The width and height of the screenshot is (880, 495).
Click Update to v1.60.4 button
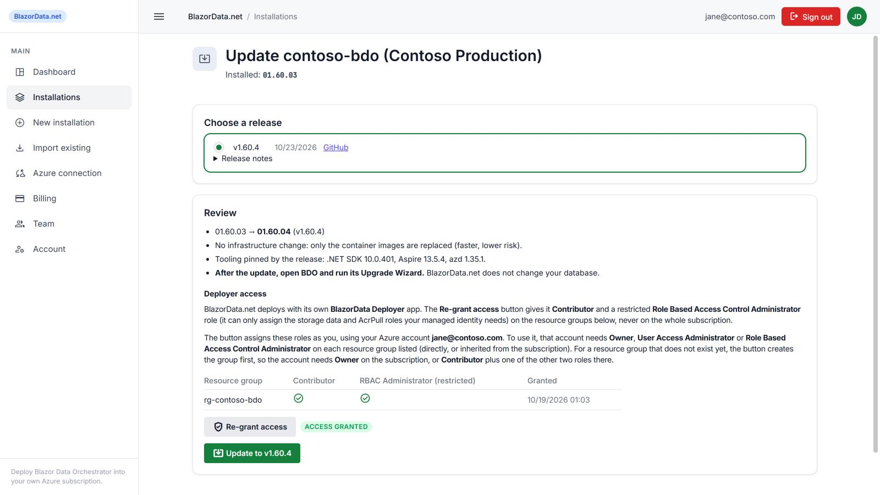[x=252, y=453]
